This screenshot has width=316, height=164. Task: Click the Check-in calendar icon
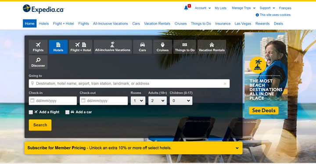tap(32, 100)
